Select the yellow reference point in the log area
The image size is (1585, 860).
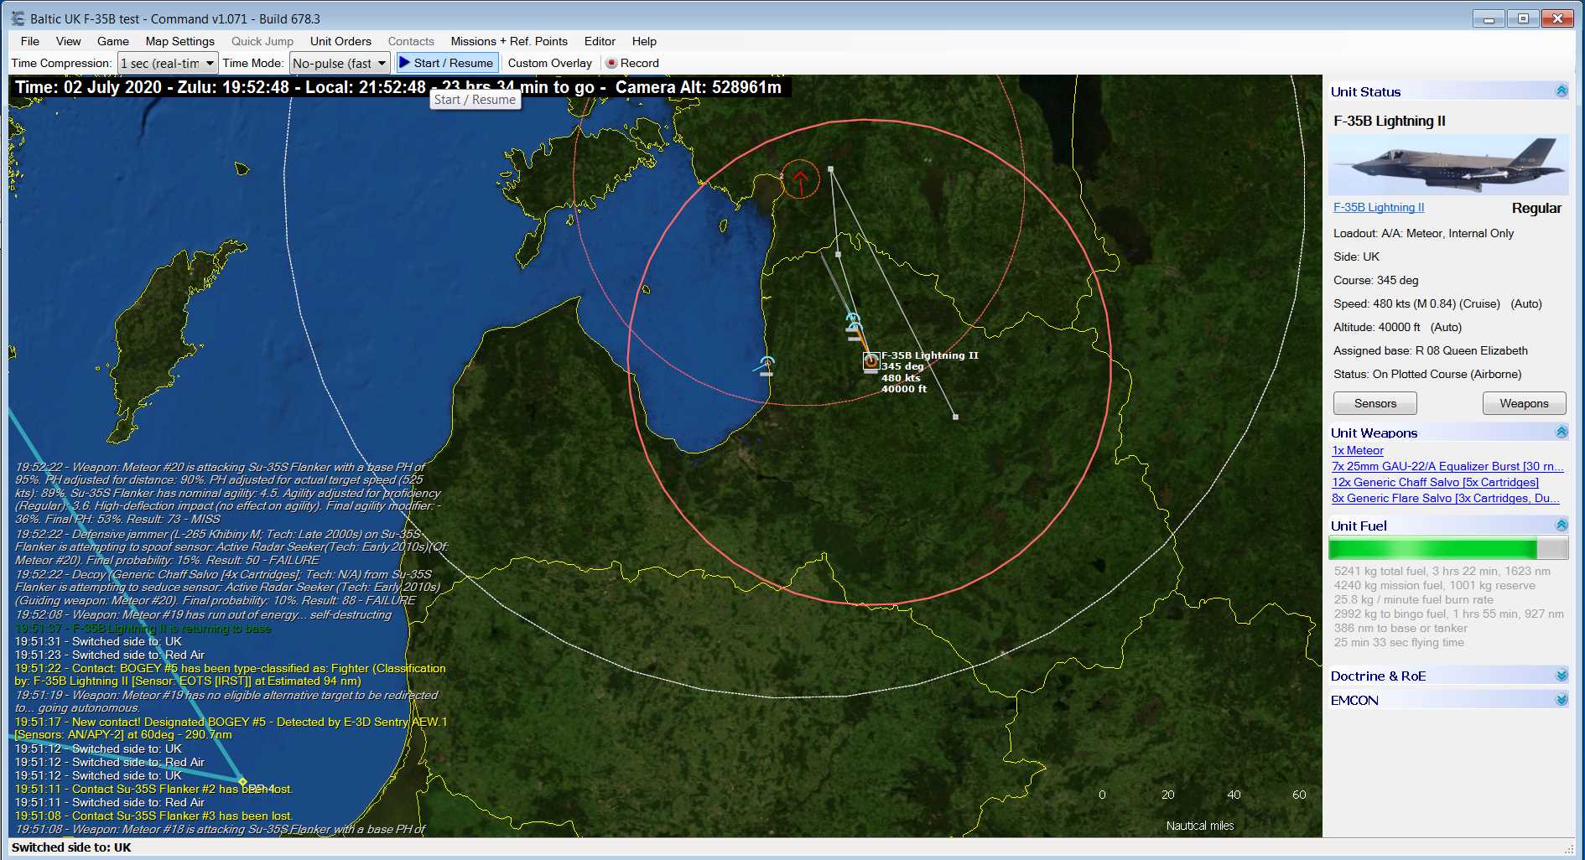(242, 782)
